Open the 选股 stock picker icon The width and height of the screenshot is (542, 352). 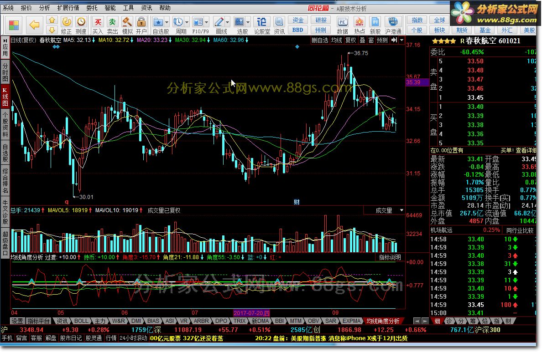[239, 22]
